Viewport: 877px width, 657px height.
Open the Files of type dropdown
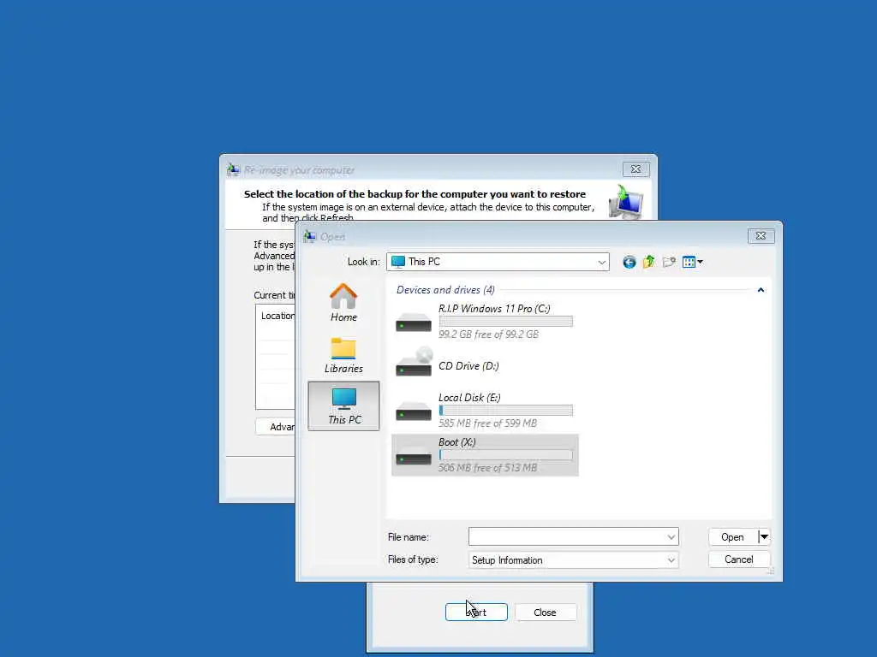tap(573, 559)
